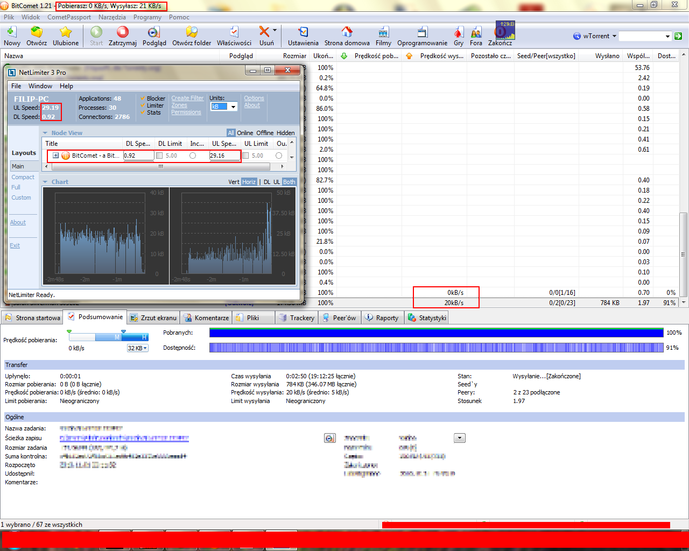
Task: Select the Compact layout link
Action: (23, 177)
